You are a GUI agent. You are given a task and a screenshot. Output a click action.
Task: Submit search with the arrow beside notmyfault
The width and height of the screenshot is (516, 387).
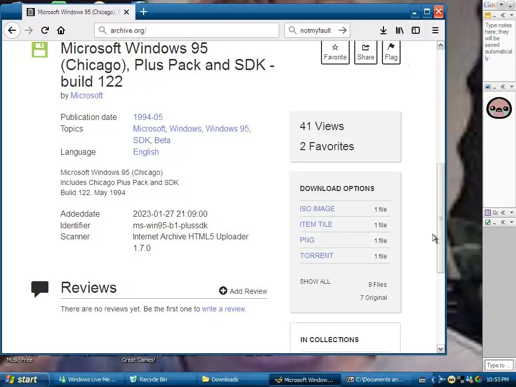pyautogui.click(x=343, y=30)
